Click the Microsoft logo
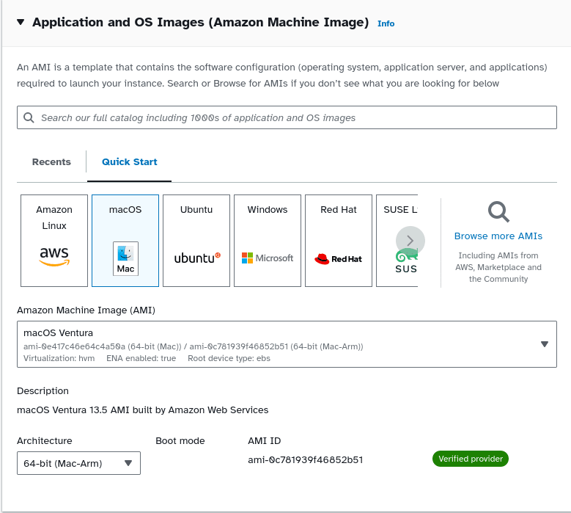 pyautogui.click(x=268, y=258)
